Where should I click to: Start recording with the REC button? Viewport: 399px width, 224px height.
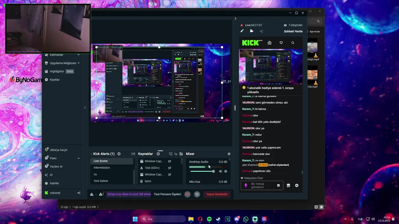[188, 194]
